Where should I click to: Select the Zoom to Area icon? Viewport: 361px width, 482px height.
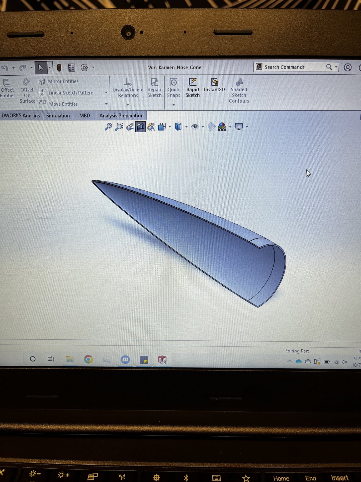coord(119,127)
